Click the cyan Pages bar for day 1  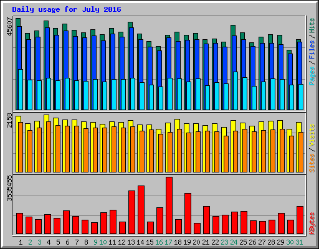pos(21,90)
